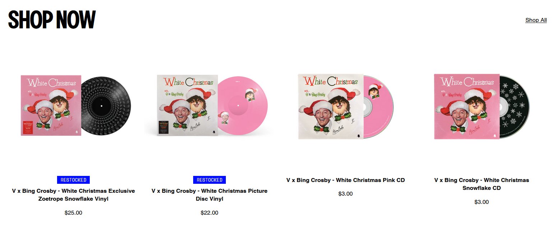Click the $3.00 price under Snowflake CD
Viewport: 554px width, 238px height.
(481, 202)
